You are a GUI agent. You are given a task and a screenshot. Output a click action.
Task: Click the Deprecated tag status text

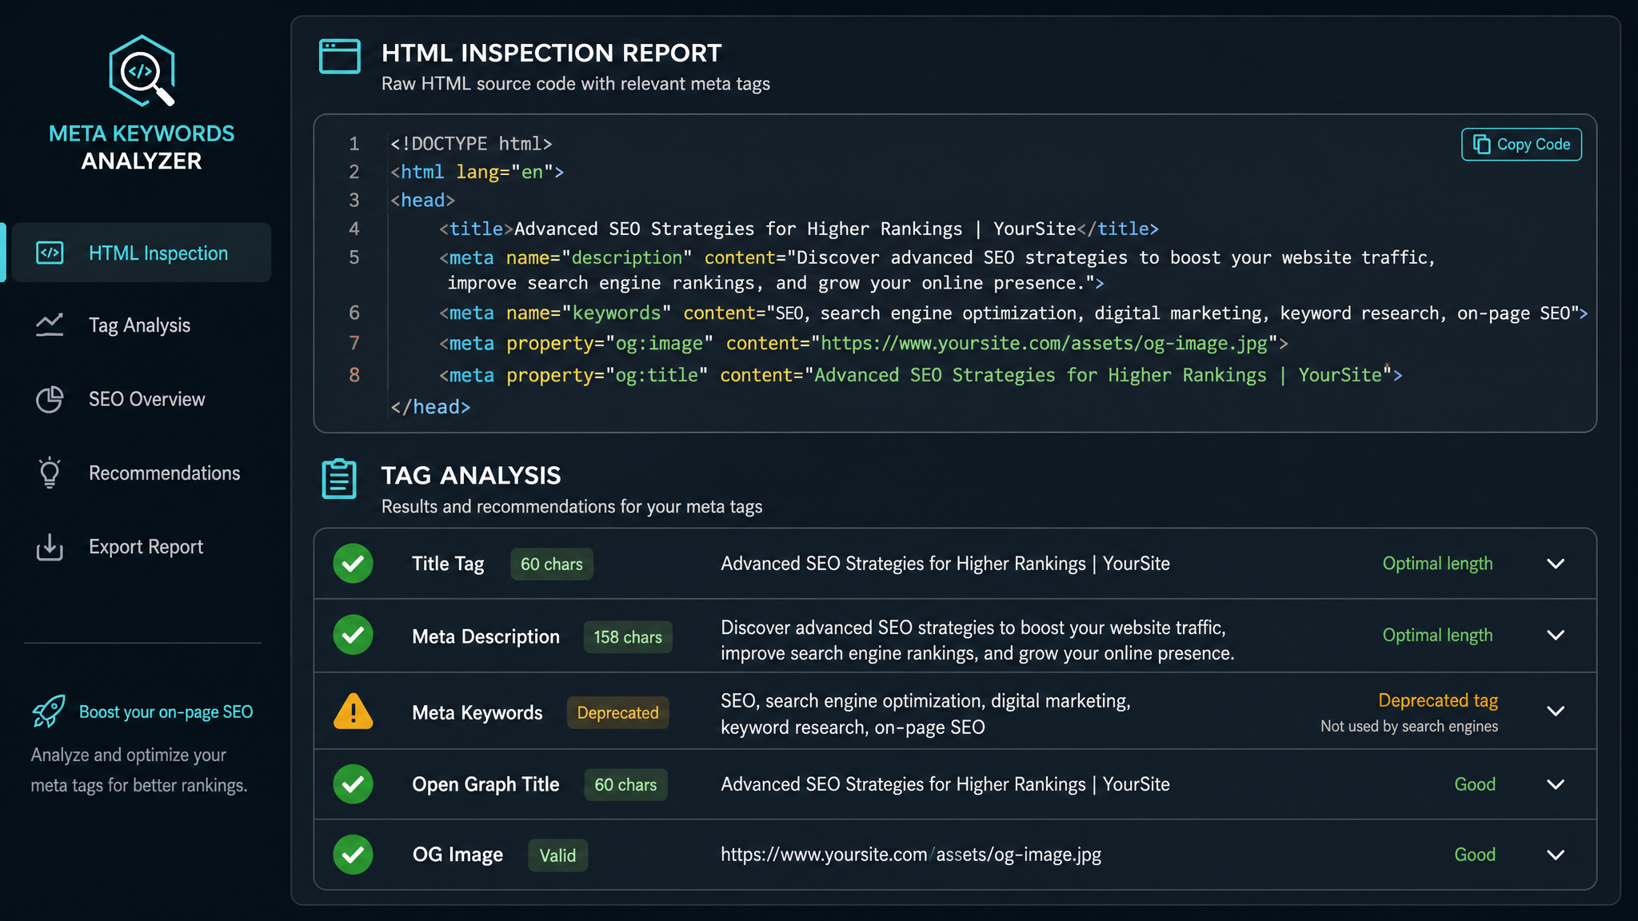(x=1438, y=700)
